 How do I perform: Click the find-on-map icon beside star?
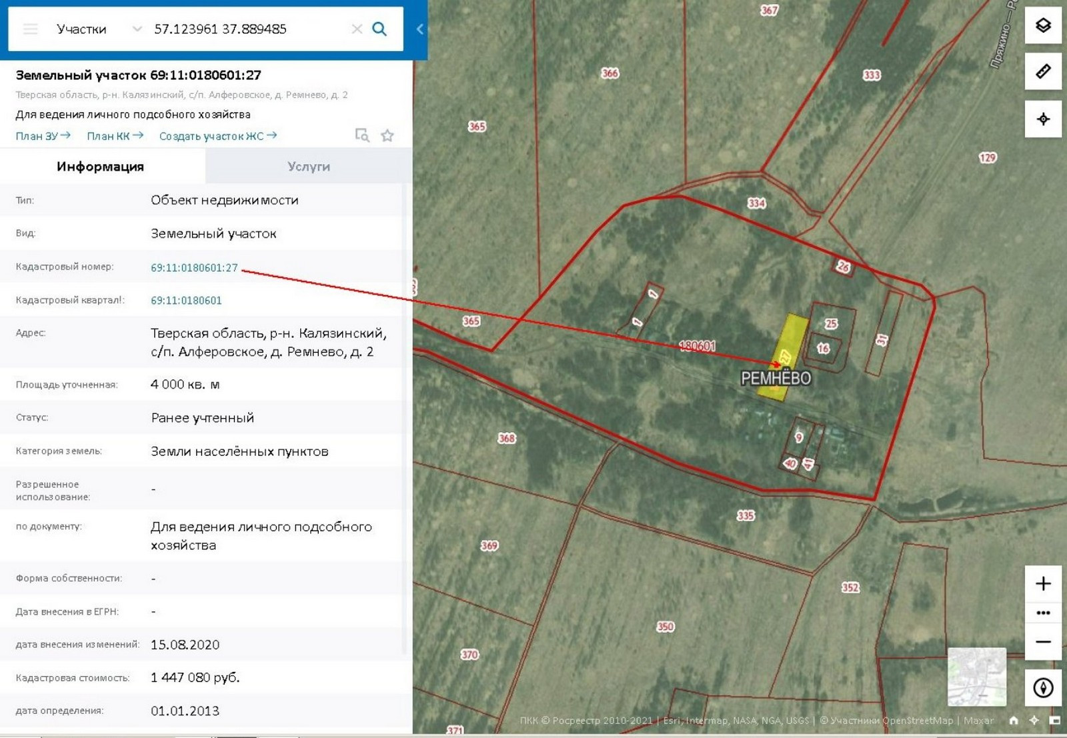pos(362,136)
